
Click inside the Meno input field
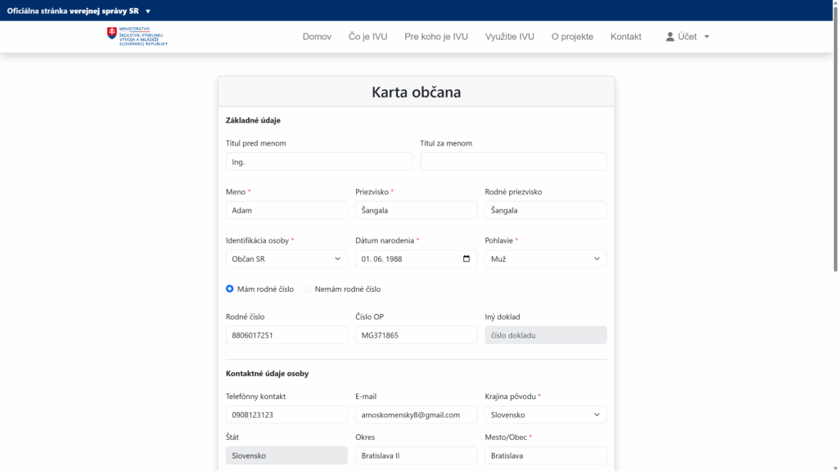(286, 210)
